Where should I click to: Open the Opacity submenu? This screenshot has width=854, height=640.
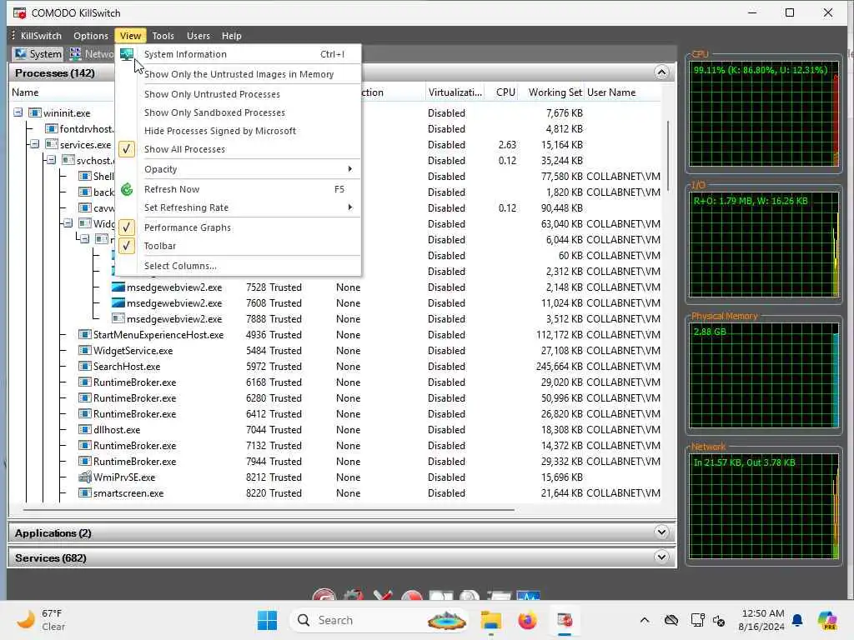[239, 169]
